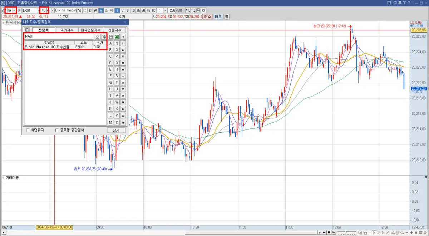
Task: Click the 호가 label in info bar
Action: pyautogui.click(x=122, y=17)
